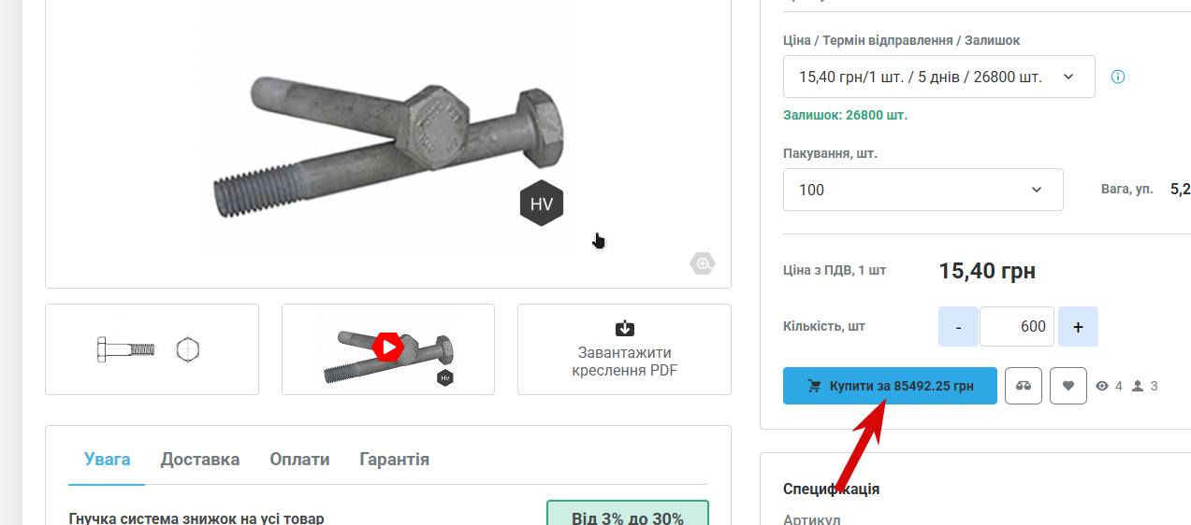This screenshot has width=1191, height=525.
Task: Open the bolt technical drawing thumbnail
Action: 152,349
